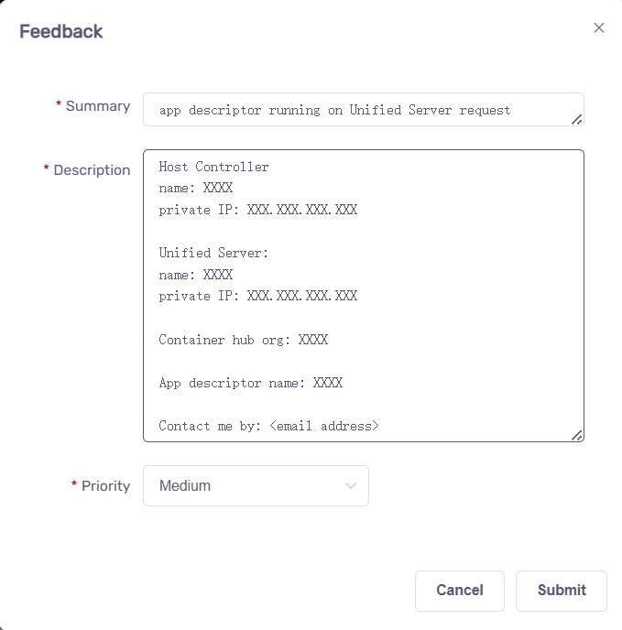The width and height of the screenshot is (622, 630).
Task: Grab the Description box resize handle
Action: click(576, 435)
